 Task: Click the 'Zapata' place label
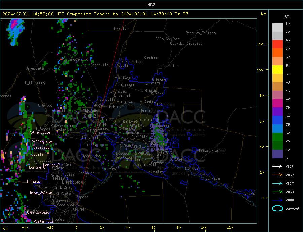tap(82, 197)
